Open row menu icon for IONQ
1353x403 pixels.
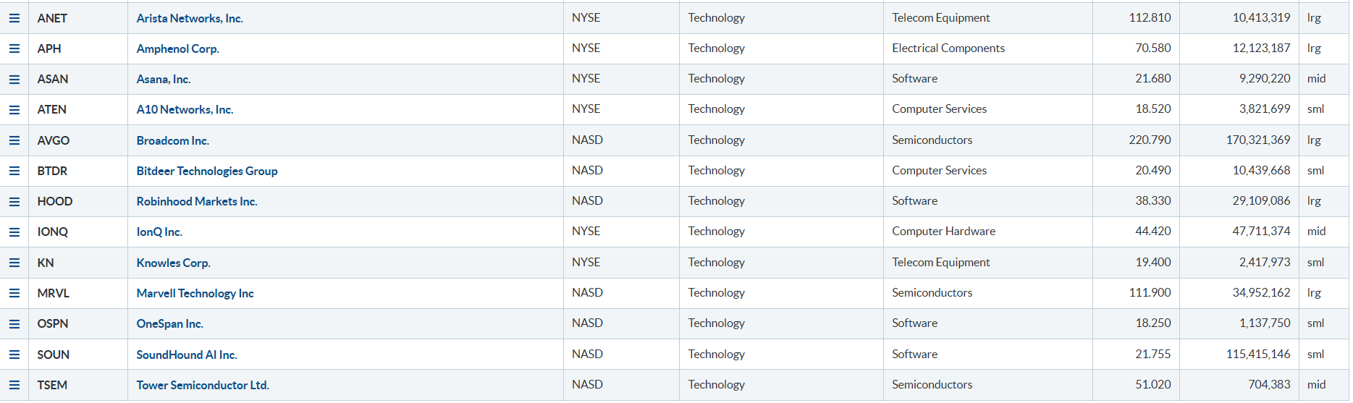point(14,232)
